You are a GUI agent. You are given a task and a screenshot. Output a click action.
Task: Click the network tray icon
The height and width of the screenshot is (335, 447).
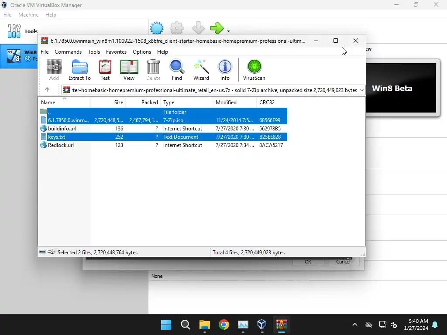pyautogui.click(x=382, y=325)
